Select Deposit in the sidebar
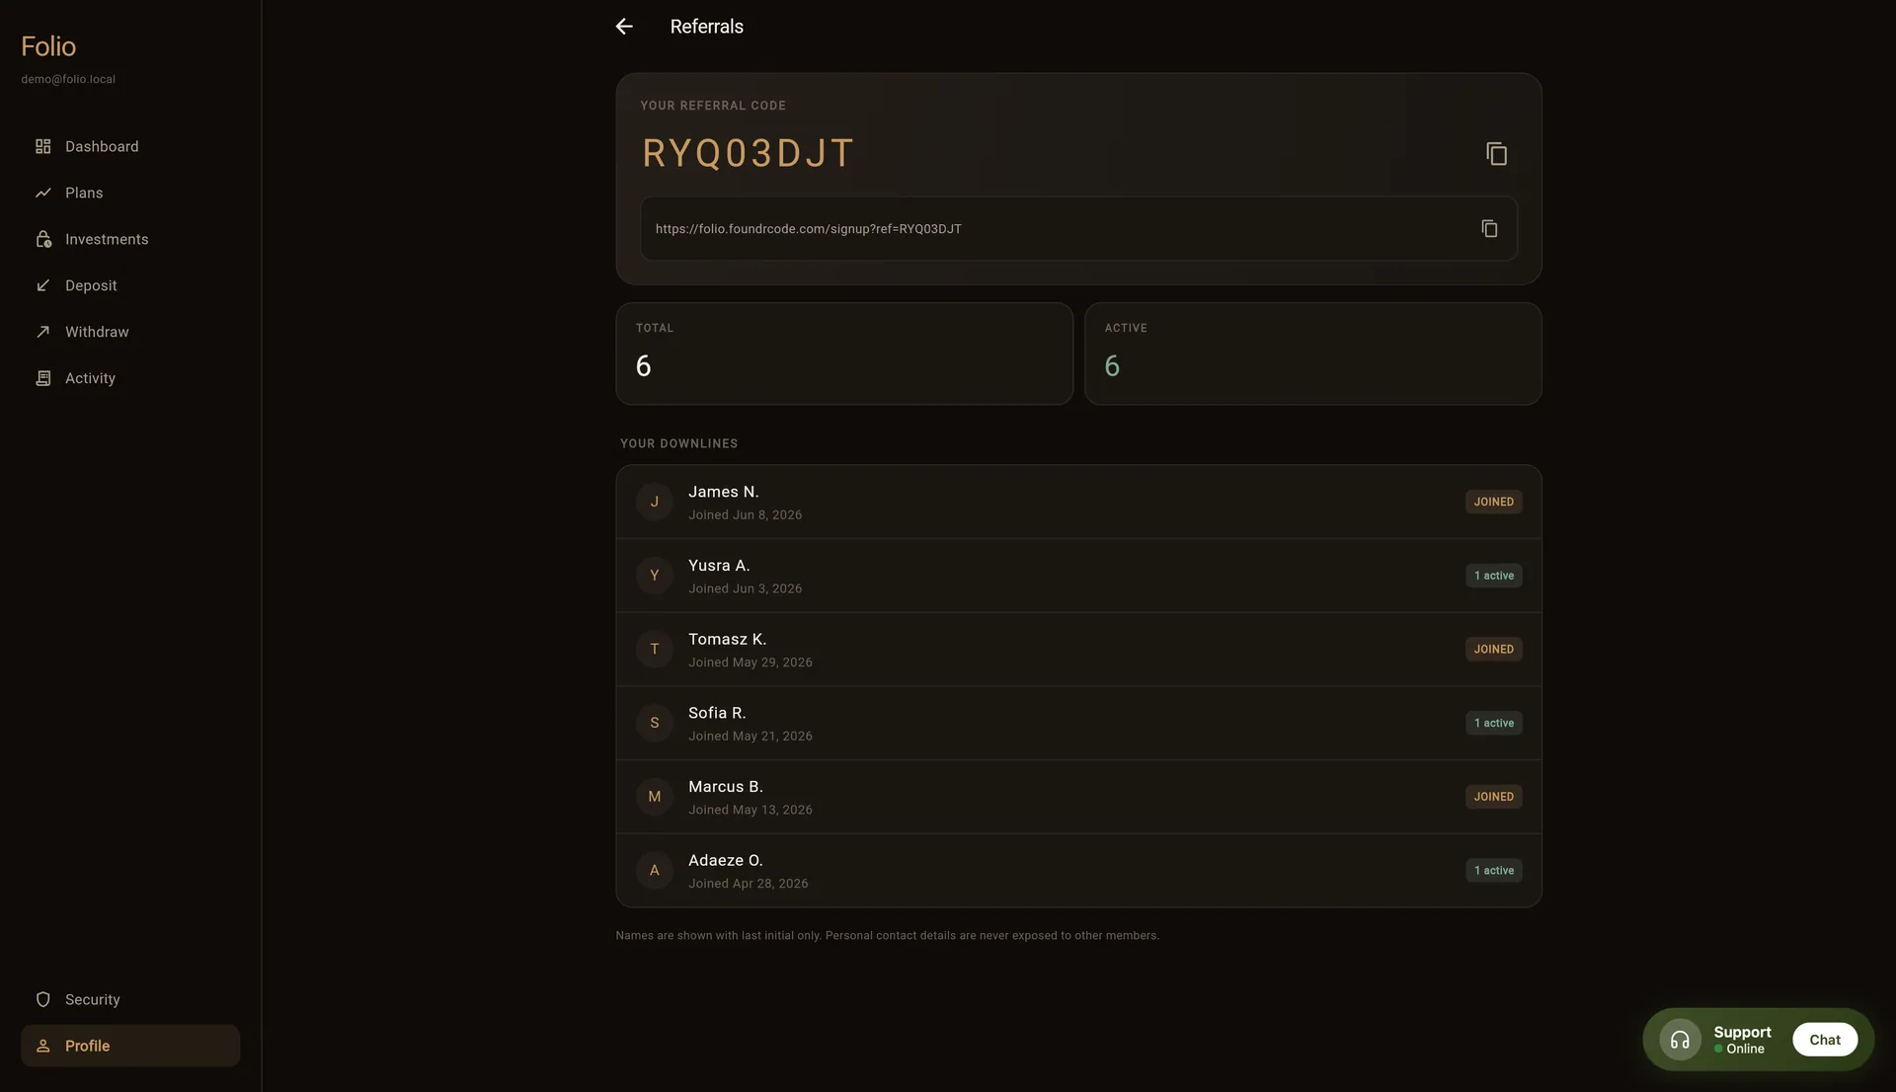The height and width of the screenshot is (1092, 1896). tap(130, 285)
